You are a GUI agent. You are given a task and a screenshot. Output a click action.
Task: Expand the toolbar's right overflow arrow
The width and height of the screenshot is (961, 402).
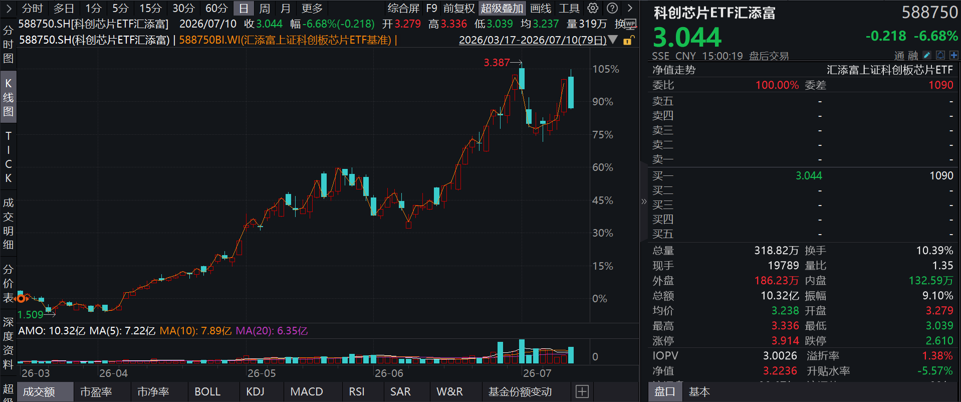pyautogui.click(x=630, y=8)
